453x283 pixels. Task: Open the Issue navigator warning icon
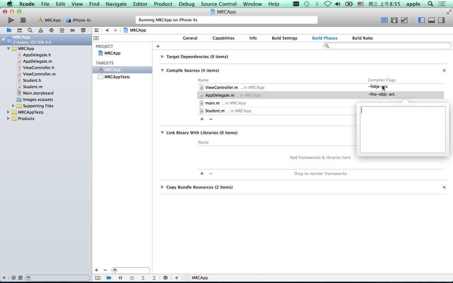point(41,30)
